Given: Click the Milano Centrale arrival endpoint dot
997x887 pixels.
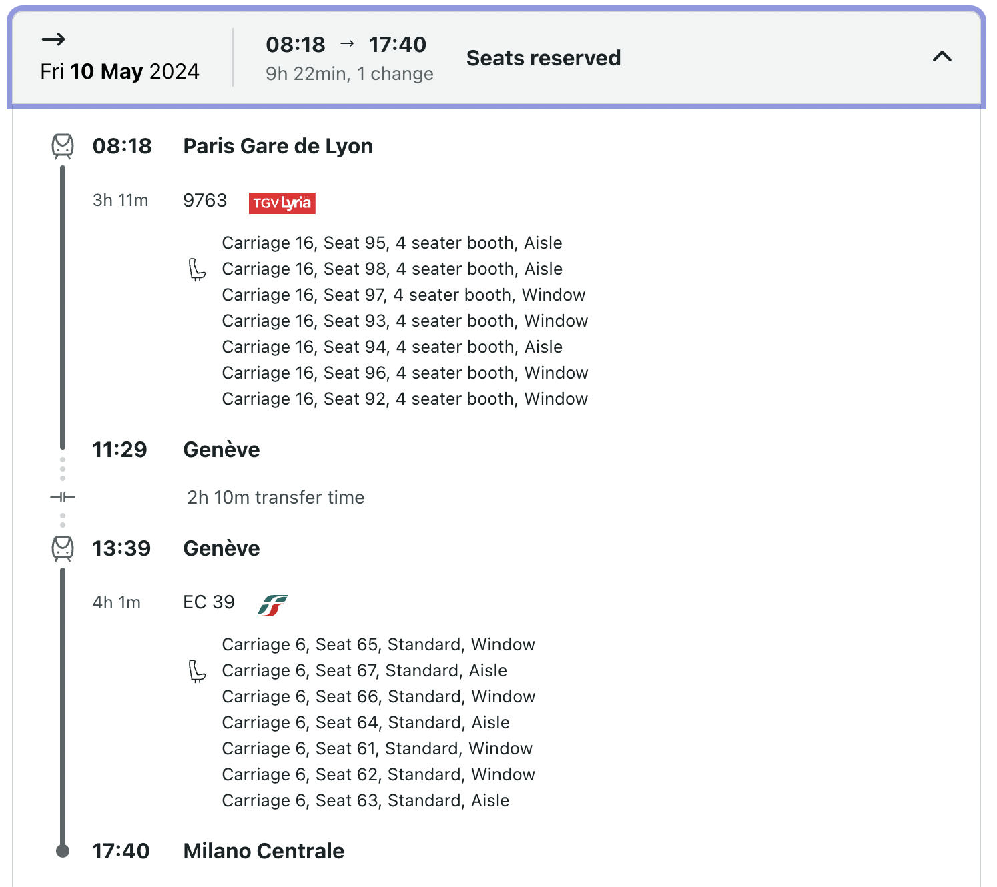Looking at the screenshot, I should click(x=63, y=851).
